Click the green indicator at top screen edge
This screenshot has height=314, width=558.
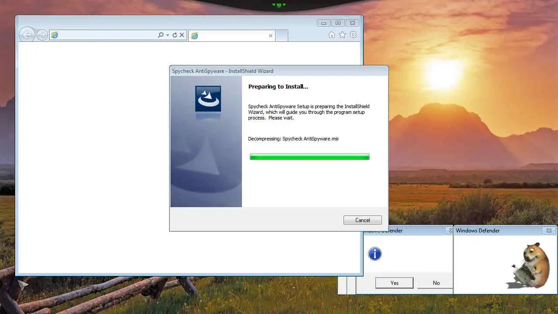[x=279, y=5]
